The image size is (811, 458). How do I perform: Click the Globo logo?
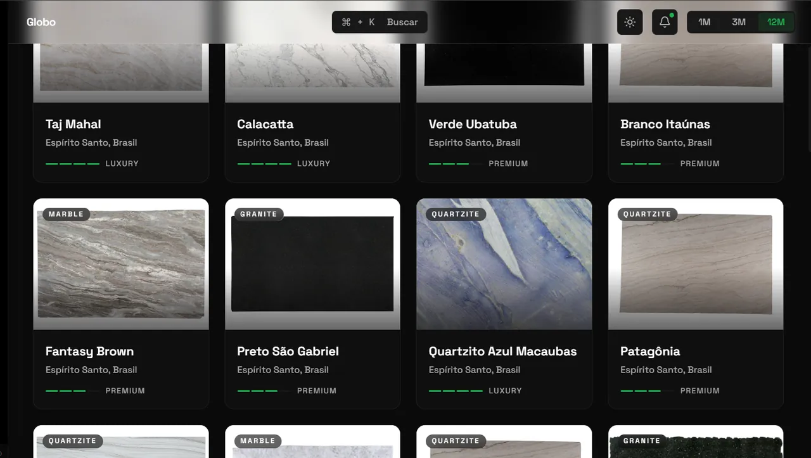(41, 22)
